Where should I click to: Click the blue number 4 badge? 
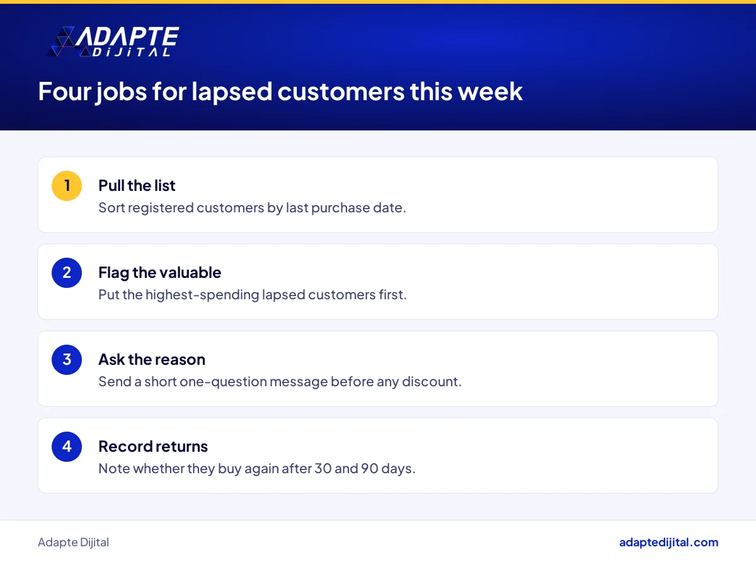(67, 447)
